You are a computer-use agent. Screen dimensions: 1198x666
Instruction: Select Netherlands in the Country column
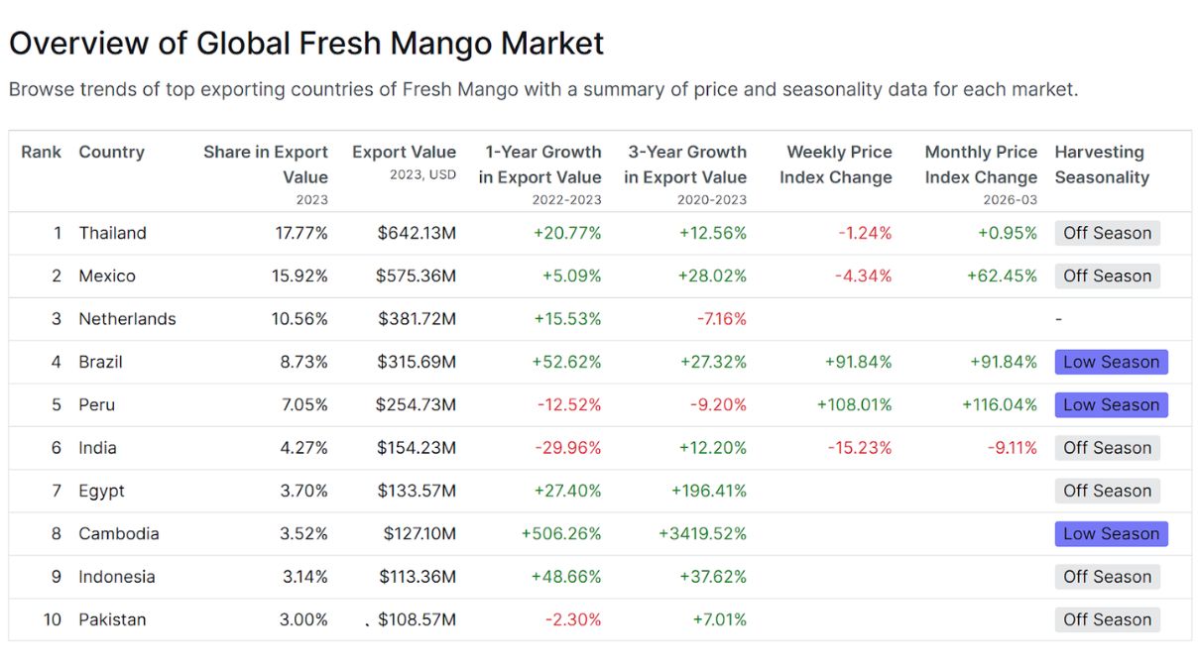click(127, 319)
